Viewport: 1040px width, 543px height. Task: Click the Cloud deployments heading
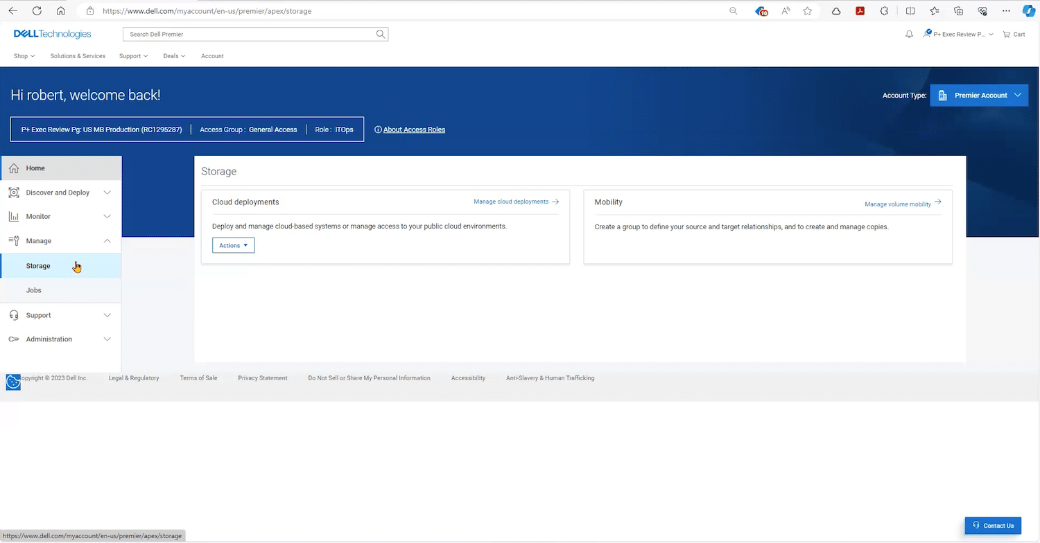(245, 202)
